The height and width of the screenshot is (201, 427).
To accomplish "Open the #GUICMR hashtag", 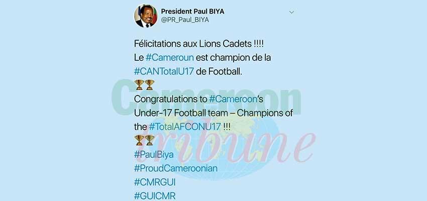I will [x=155, y=196].
